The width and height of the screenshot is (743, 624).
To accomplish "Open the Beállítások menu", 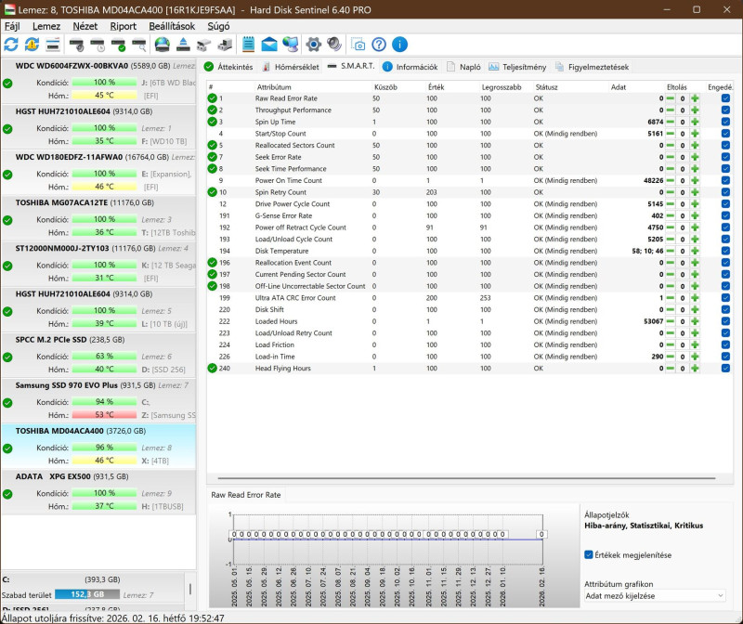I will (x=172, y=26).
